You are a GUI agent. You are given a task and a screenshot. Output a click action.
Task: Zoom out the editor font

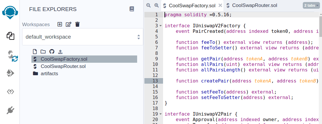point(148,6)
